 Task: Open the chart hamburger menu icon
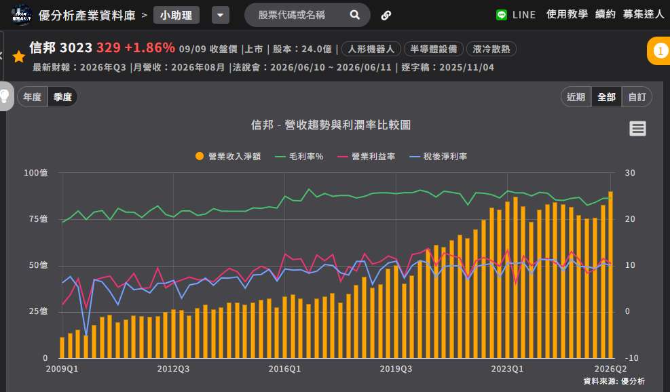coord(637,128)
